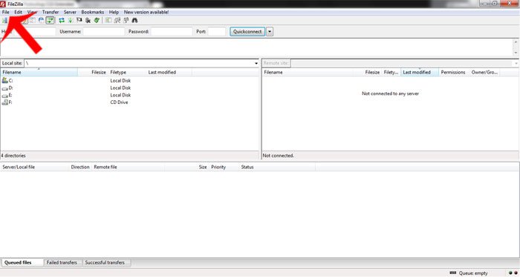This screenshot has height=277, width=520.
Task: Switch to the Queued files tab
Action: coord(22,262)
